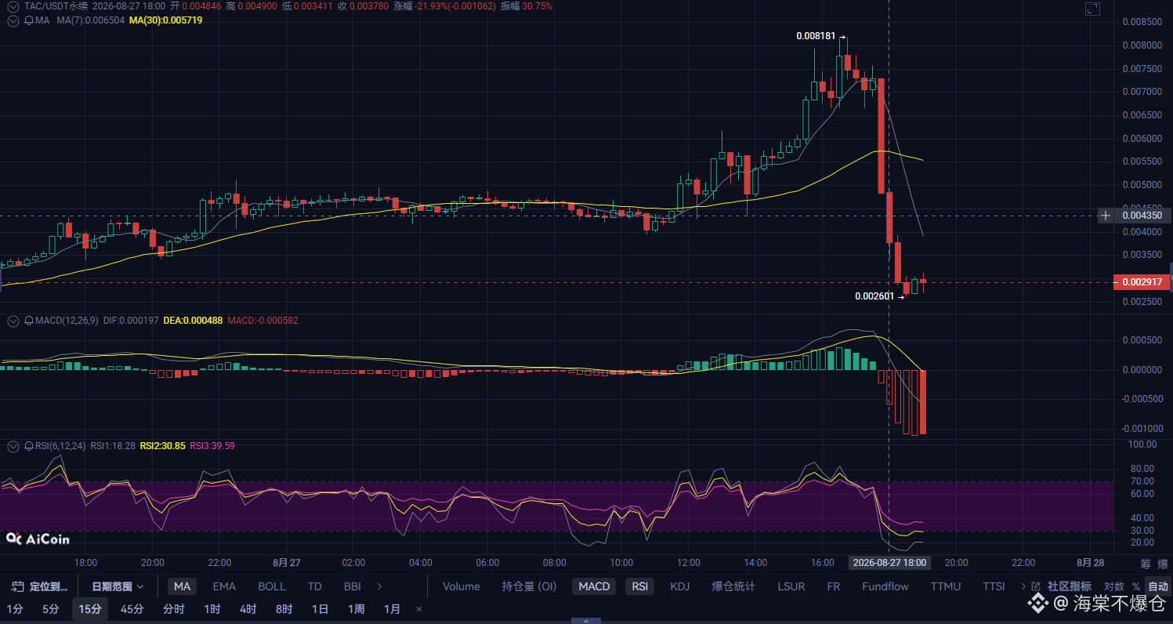Switch price axis to percent scale

(1135, 586)
